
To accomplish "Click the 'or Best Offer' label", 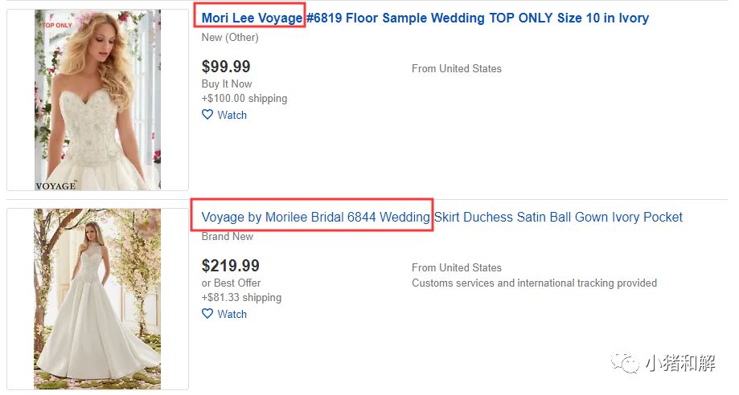I will pos(232,283).
